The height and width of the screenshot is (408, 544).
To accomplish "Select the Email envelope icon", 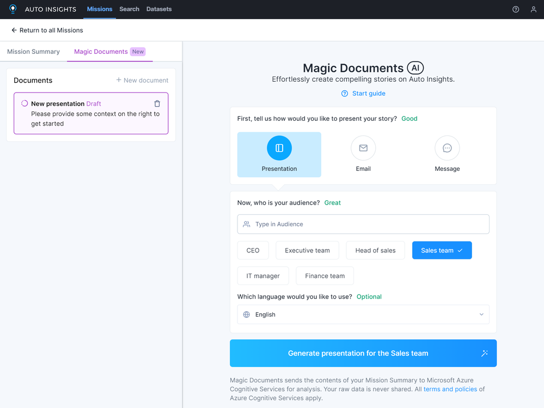I will [x=363, y=148].
